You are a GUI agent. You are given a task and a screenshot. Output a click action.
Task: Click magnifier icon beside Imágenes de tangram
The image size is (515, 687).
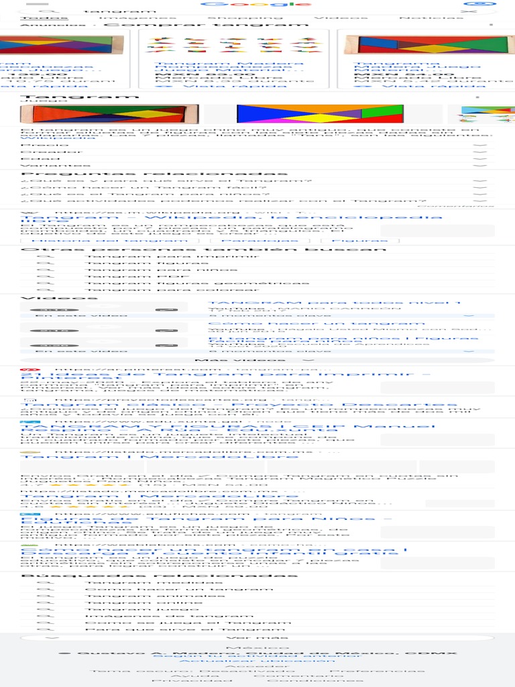[46, 616]
